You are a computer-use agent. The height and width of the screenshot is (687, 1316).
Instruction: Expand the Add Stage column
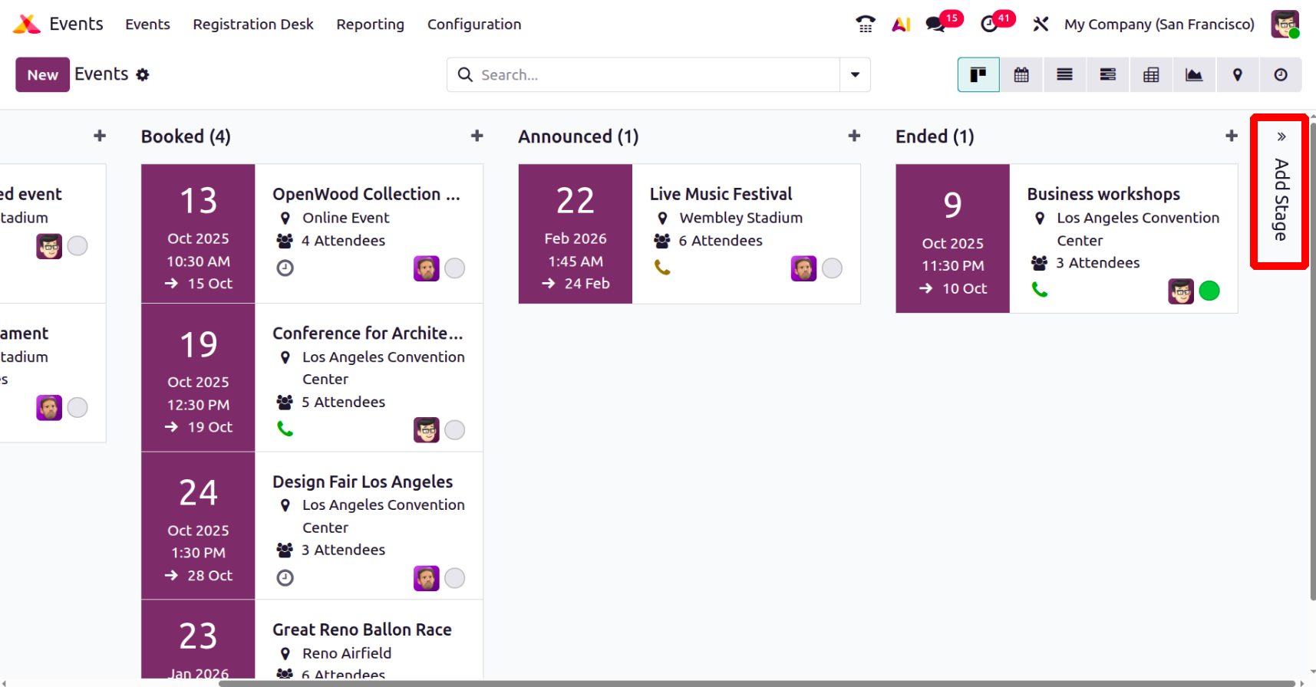[x=1280, y=192]
